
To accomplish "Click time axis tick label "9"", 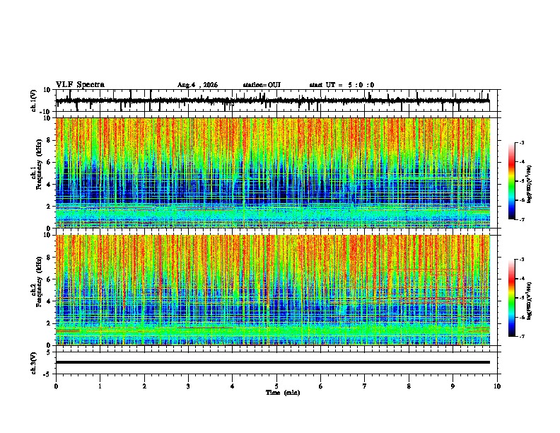I will click(453, 386).
